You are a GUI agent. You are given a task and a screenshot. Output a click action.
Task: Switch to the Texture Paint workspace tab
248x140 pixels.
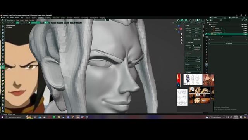coord(56,18)
